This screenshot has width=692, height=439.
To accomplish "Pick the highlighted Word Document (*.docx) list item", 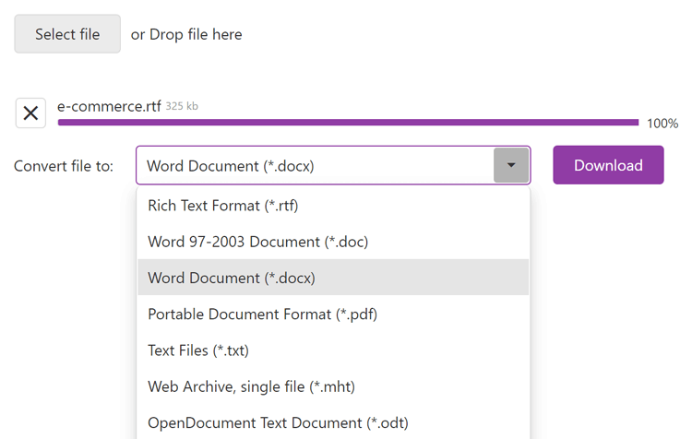I will pyautogui.click(x=231, y=278).
